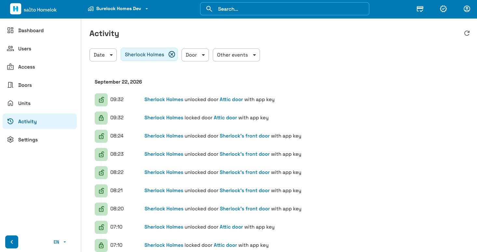Collapse the sidebar with the back arrow

(12, 242)
